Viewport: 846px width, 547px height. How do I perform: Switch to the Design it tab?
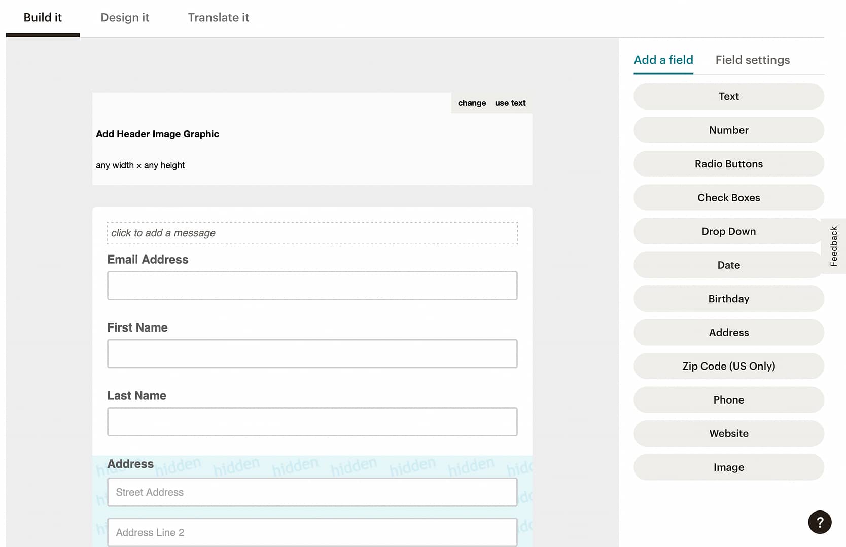coord(125,18)
